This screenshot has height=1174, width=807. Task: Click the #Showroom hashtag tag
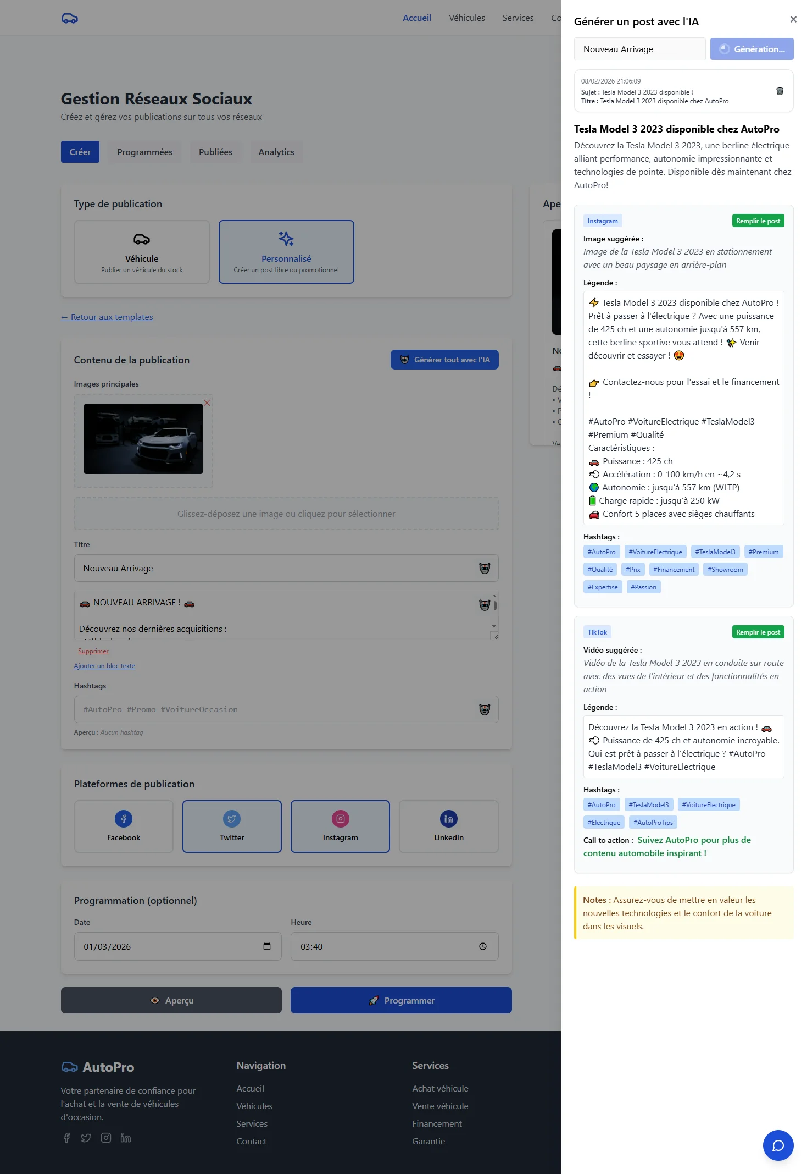click(725, 570)
